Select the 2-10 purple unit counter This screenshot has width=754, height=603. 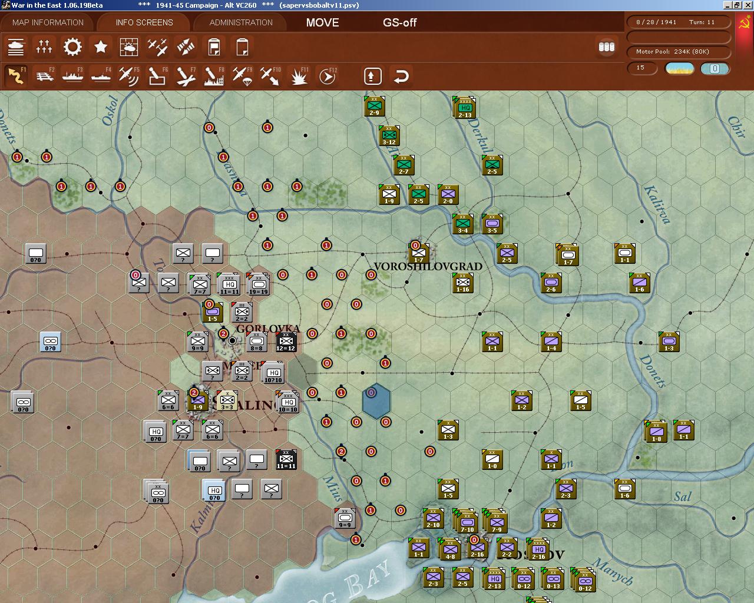[433, 519]
